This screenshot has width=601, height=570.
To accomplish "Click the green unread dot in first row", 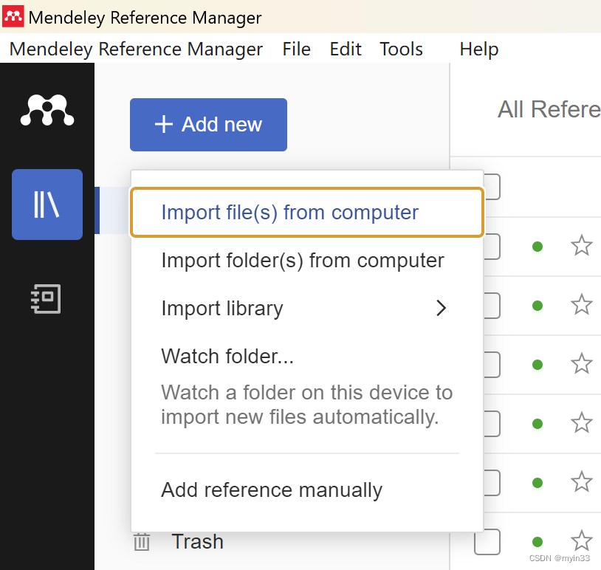I will point(538,247).
